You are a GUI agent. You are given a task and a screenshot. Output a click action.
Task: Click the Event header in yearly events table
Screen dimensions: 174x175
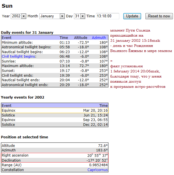[x=7, y=106]
